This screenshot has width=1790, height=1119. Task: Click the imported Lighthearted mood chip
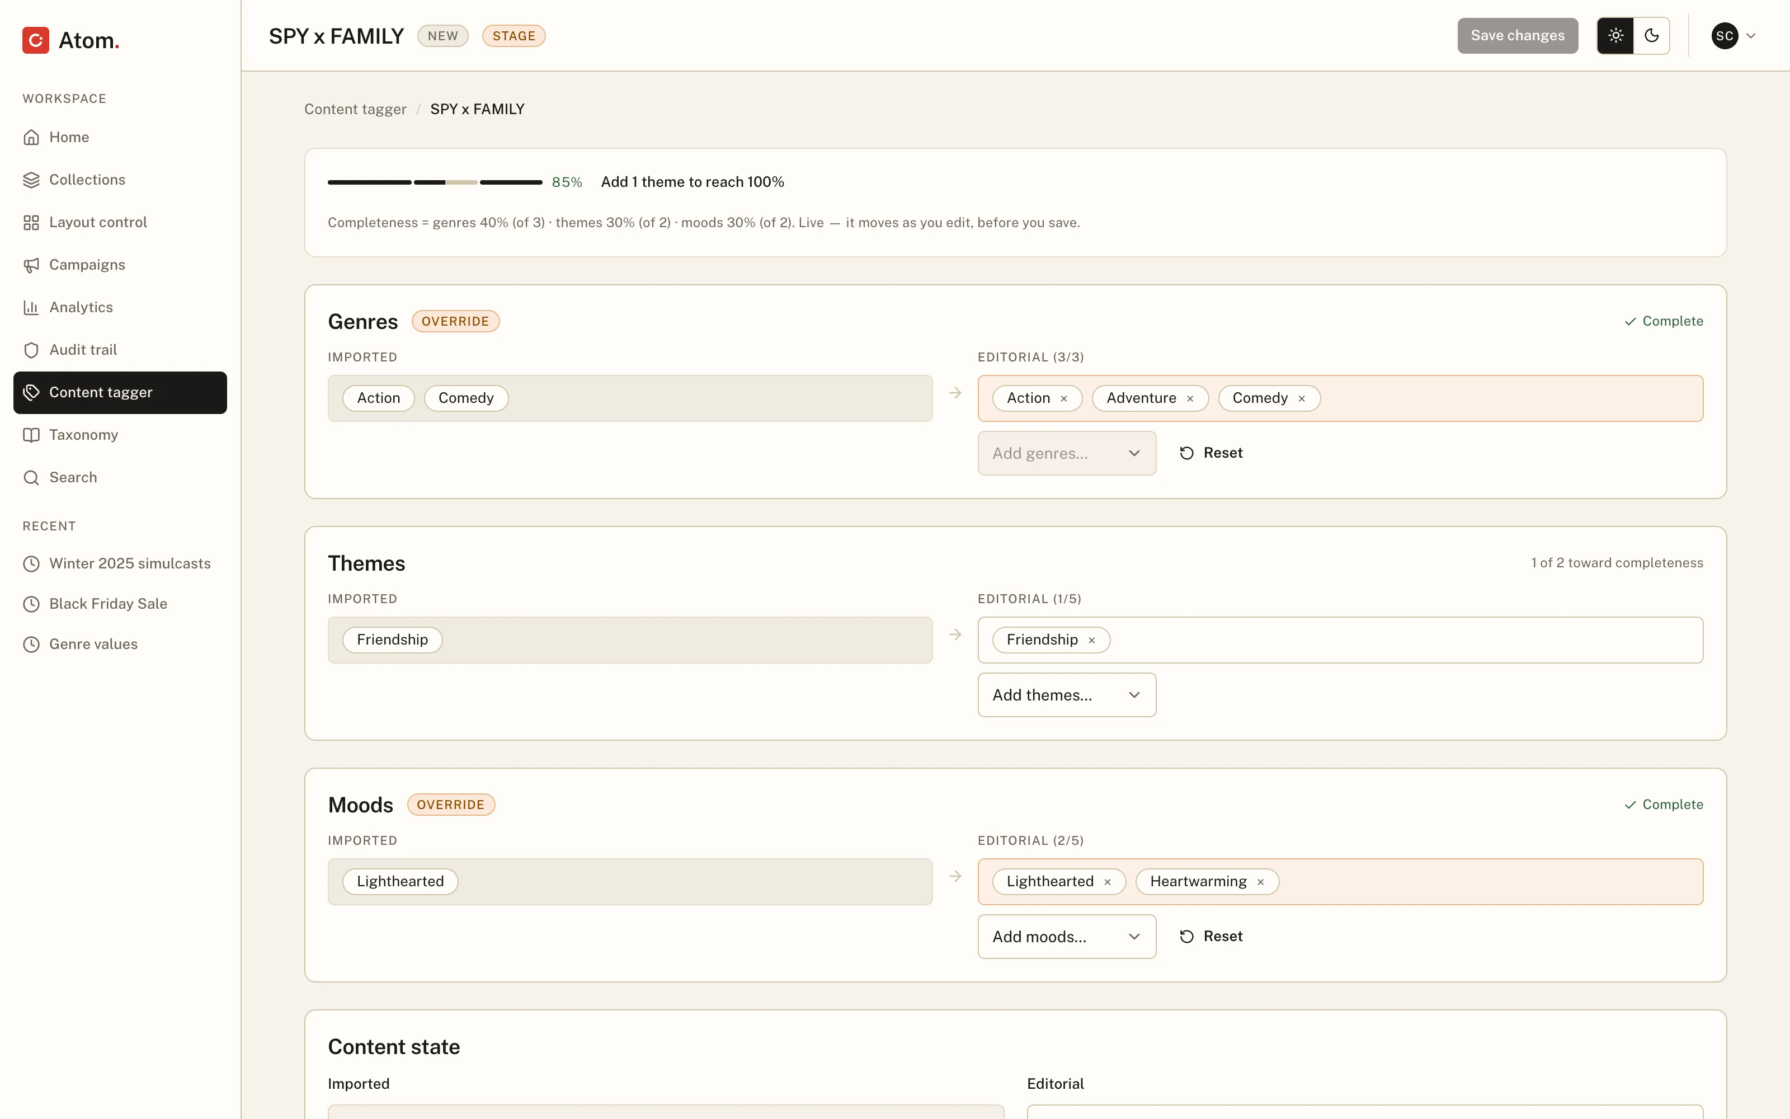click(x=400, y=882)
